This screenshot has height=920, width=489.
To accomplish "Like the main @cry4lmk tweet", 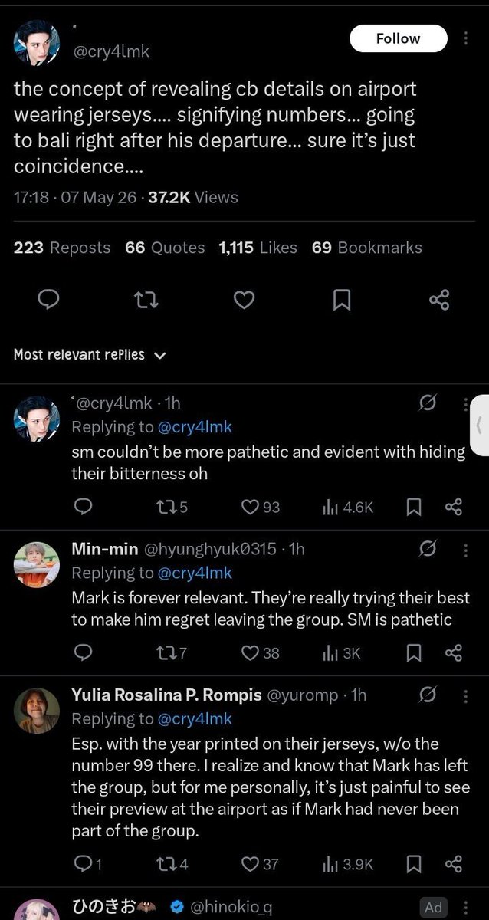I will (244, 300).
